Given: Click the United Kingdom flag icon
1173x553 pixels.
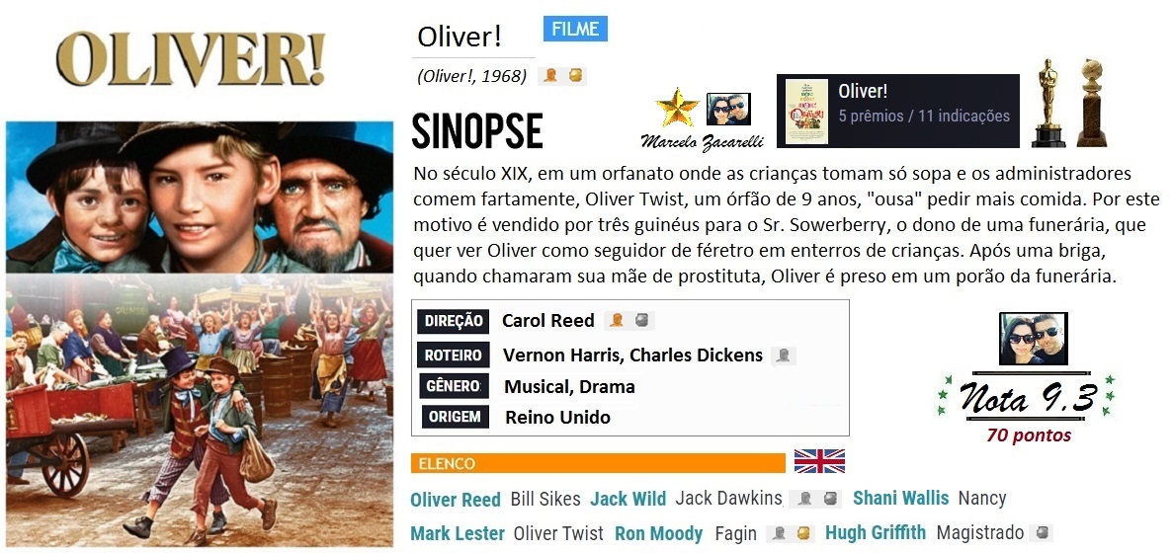Looking at the screenshot, I should click(x=819, y=461).
